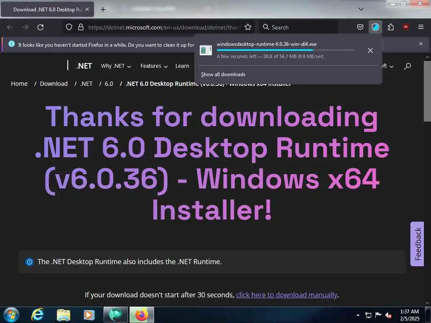Image resolution: width=431 pixels, height=323 pixels.
Task: Show hidden system tray icons
Action: [x=358, y=315]
